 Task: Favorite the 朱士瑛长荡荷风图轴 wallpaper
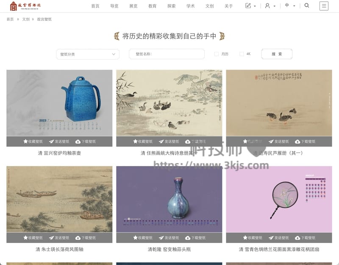pos(33,238)
